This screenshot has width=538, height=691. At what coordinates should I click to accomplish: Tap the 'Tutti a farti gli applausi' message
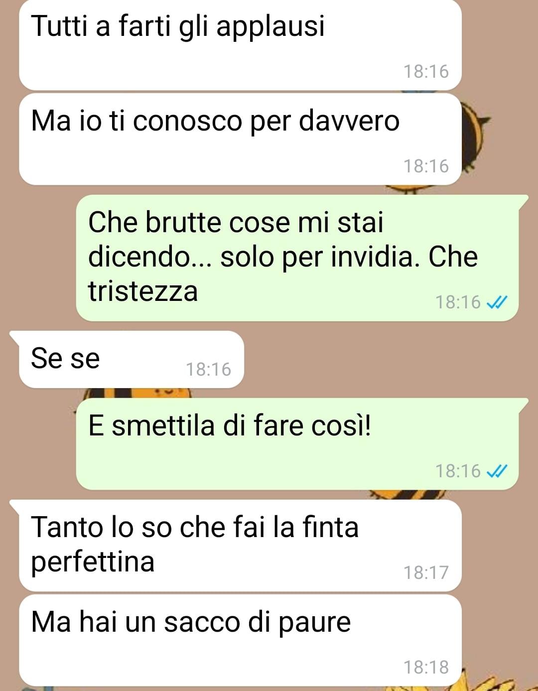pos(240,45)
